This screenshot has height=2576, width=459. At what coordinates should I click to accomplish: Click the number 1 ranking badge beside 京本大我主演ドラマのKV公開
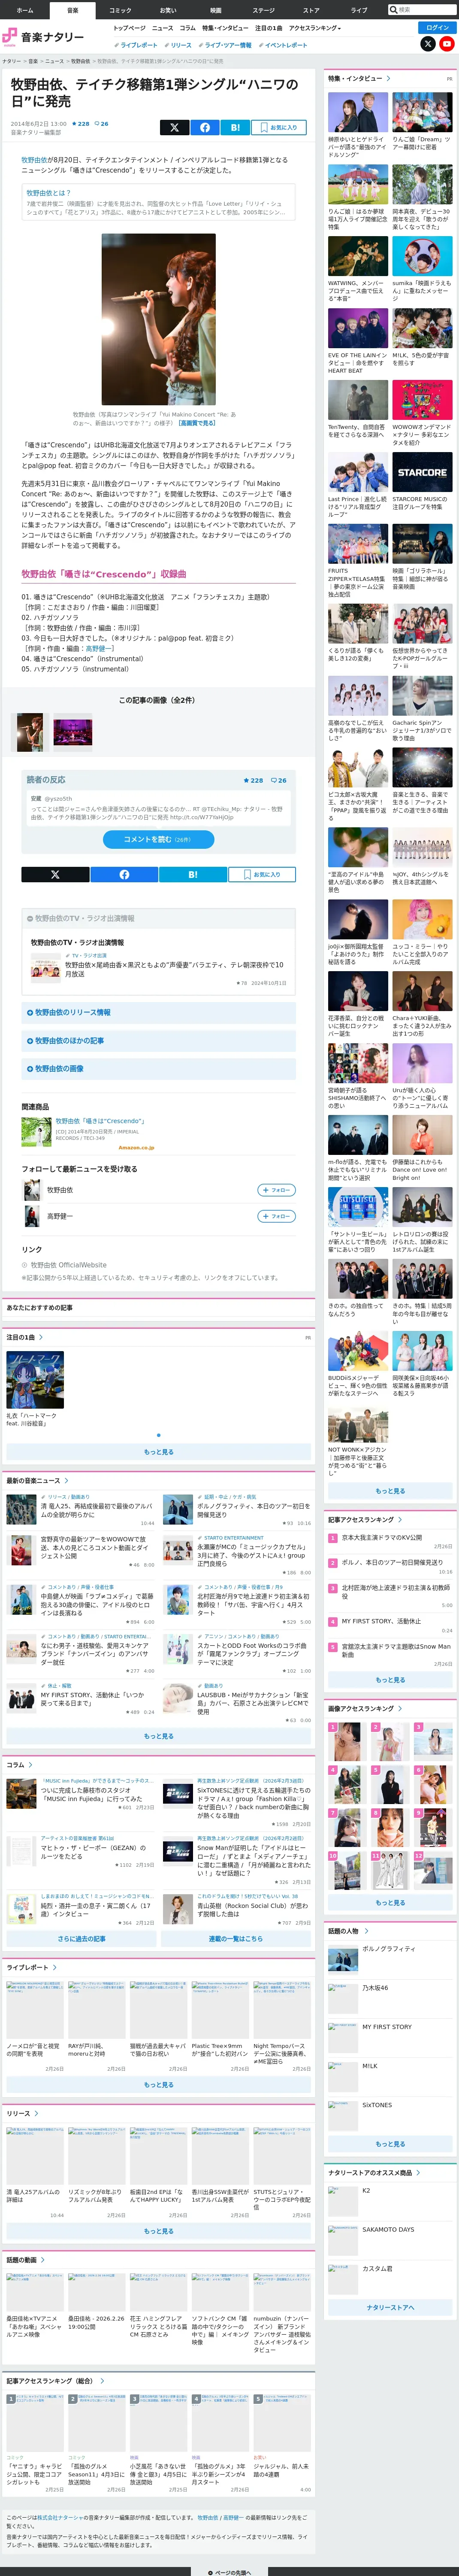tap(333, 1538)
